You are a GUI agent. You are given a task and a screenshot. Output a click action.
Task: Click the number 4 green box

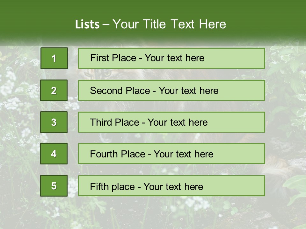pos(54,154)
